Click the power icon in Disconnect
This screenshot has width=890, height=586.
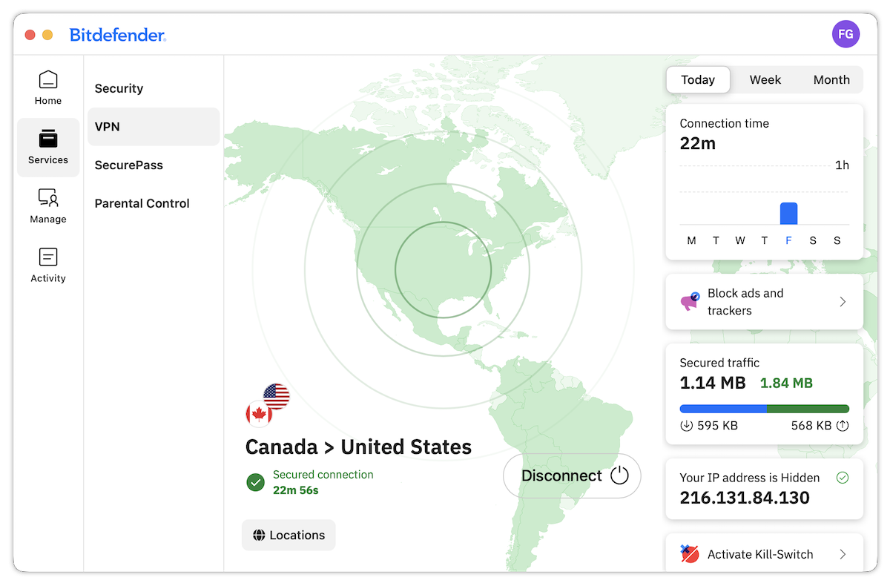619,475
